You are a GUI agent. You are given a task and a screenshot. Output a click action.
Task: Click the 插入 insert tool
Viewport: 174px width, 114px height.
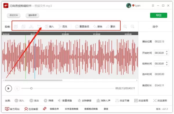[49, 27]
